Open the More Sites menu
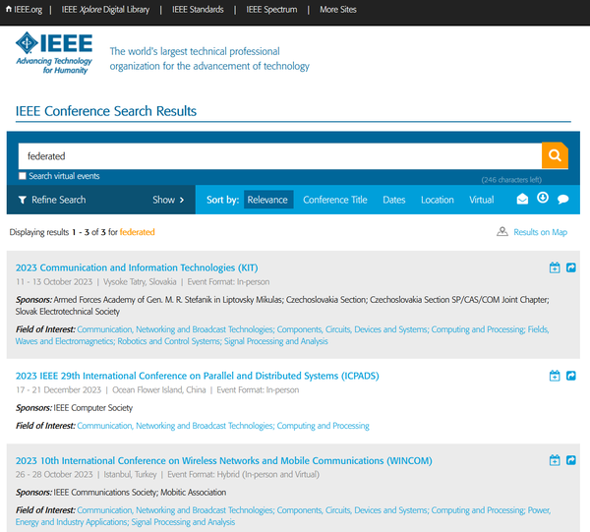The width and height of the screenshot is (590, 532). (338, 10)
